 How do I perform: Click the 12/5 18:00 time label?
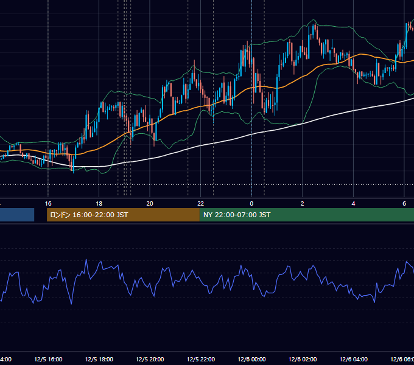click(99, 359)
